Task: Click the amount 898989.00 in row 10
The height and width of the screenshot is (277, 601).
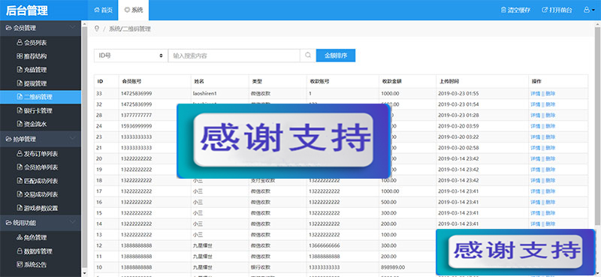Action: [x=394, y=267]
